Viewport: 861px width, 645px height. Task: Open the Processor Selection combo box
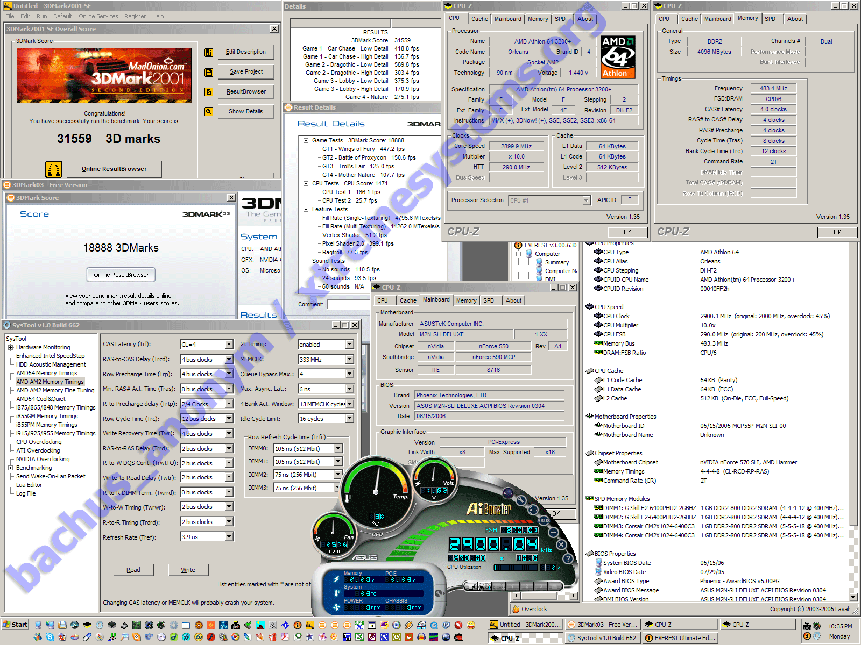pos(586,200)
